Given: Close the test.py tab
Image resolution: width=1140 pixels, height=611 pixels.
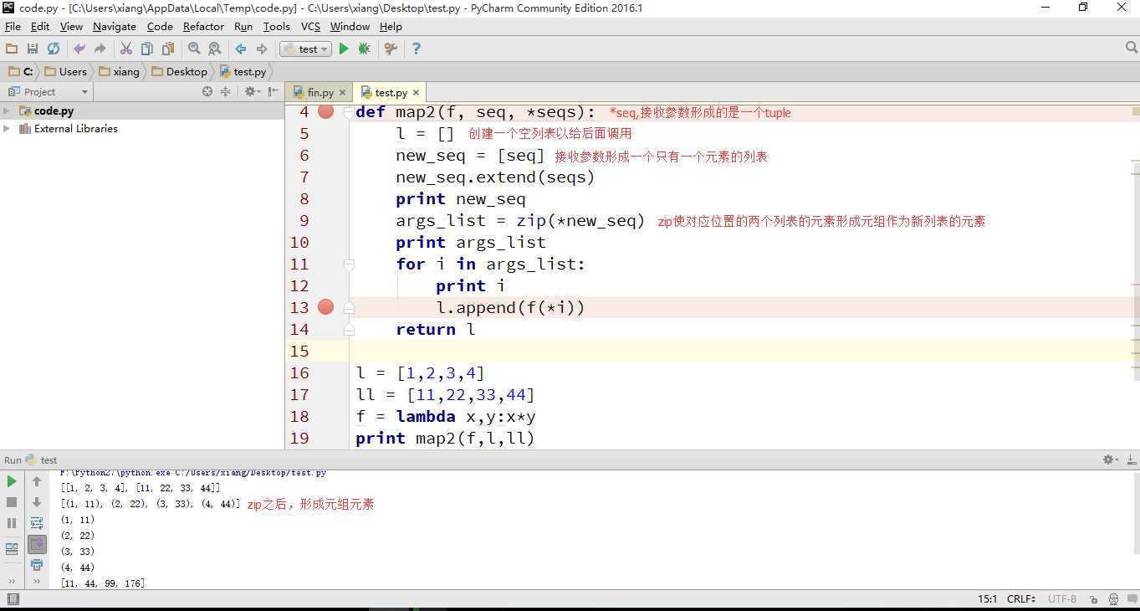Looking at the screenshot, I should click(416, 93).
